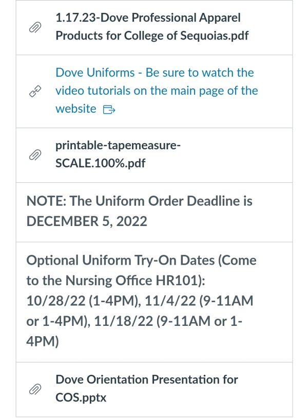Click paperclip icon next to printable-tapemeasure file
Image resolution: width=308 pixels, height=418 pixels.
click(35, 155)
